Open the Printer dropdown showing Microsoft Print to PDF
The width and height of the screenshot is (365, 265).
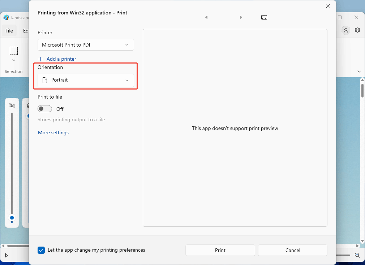click(86, 45)
